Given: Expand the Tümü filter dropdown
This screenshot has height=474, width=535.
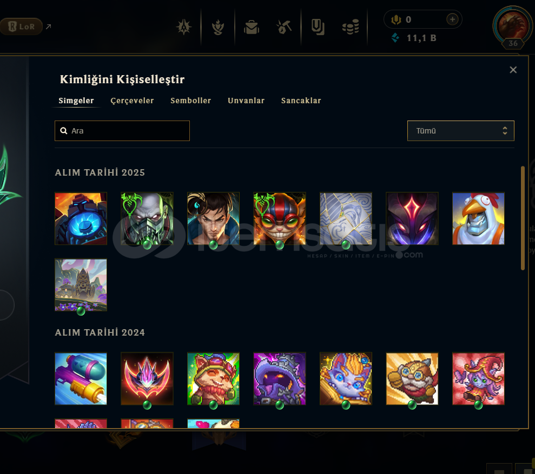Looking at the screenshot, I should click(460, 131).
